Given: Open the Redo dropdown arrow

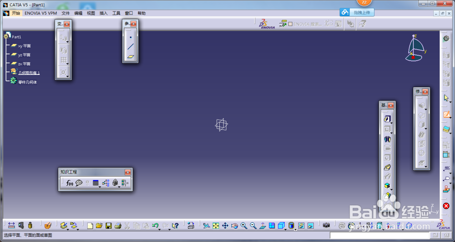Looking at the screenshot, I should (x=169, y=229).
